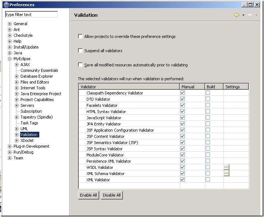Click the type filter text field
264x217 pixels.
pos(31,15)
